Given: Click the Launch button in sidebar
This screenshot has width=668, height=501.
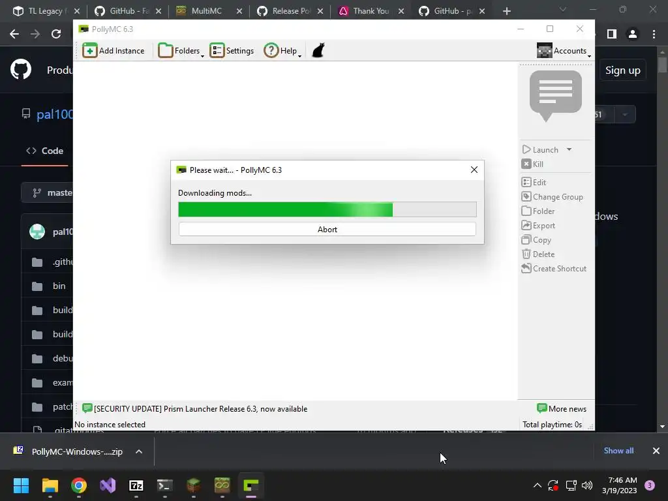Looking at the screenshot, I should click(x=540, y=149).
